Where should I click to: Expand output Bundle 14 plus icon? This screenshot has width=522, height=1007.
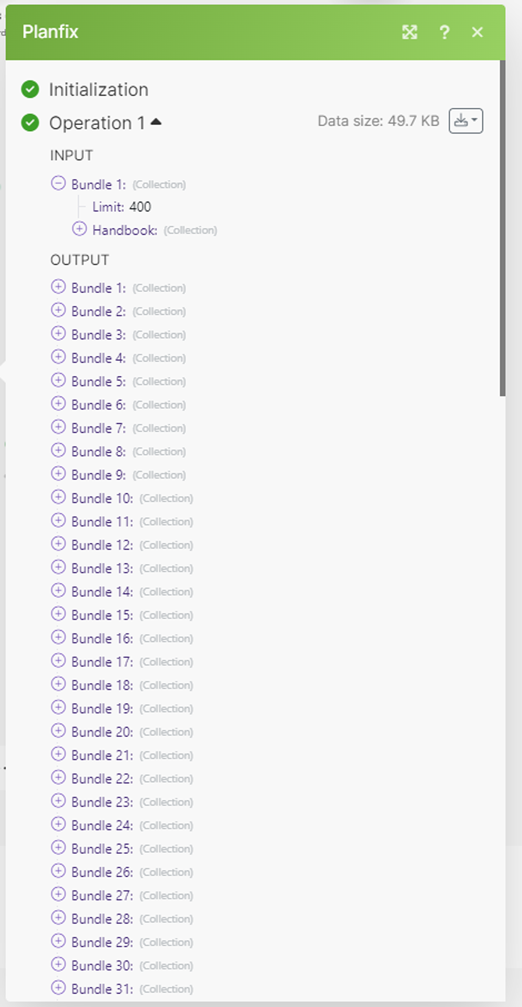pos(59,591)
